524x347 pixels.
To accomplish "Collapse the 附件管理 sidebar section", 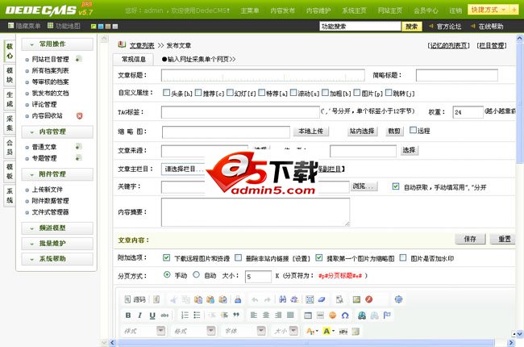I will pyautogui.click(x=57, y=174).
